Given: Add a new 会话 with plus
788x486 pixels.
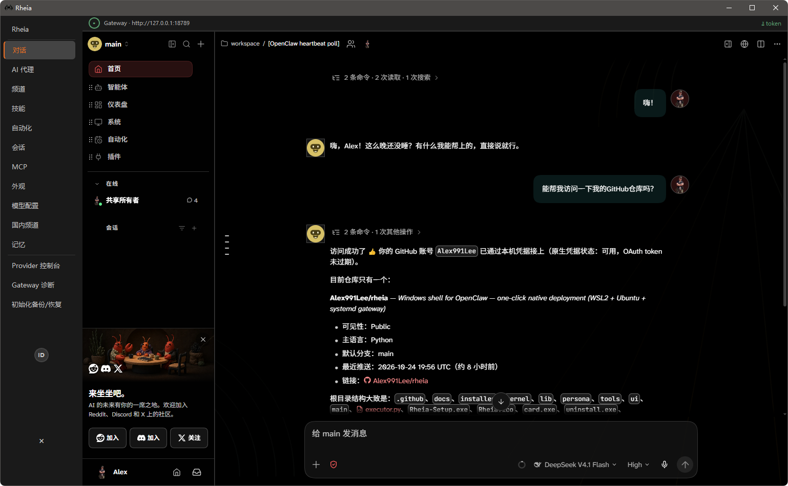Looking at the screenshot, I should tap(194, 228).
